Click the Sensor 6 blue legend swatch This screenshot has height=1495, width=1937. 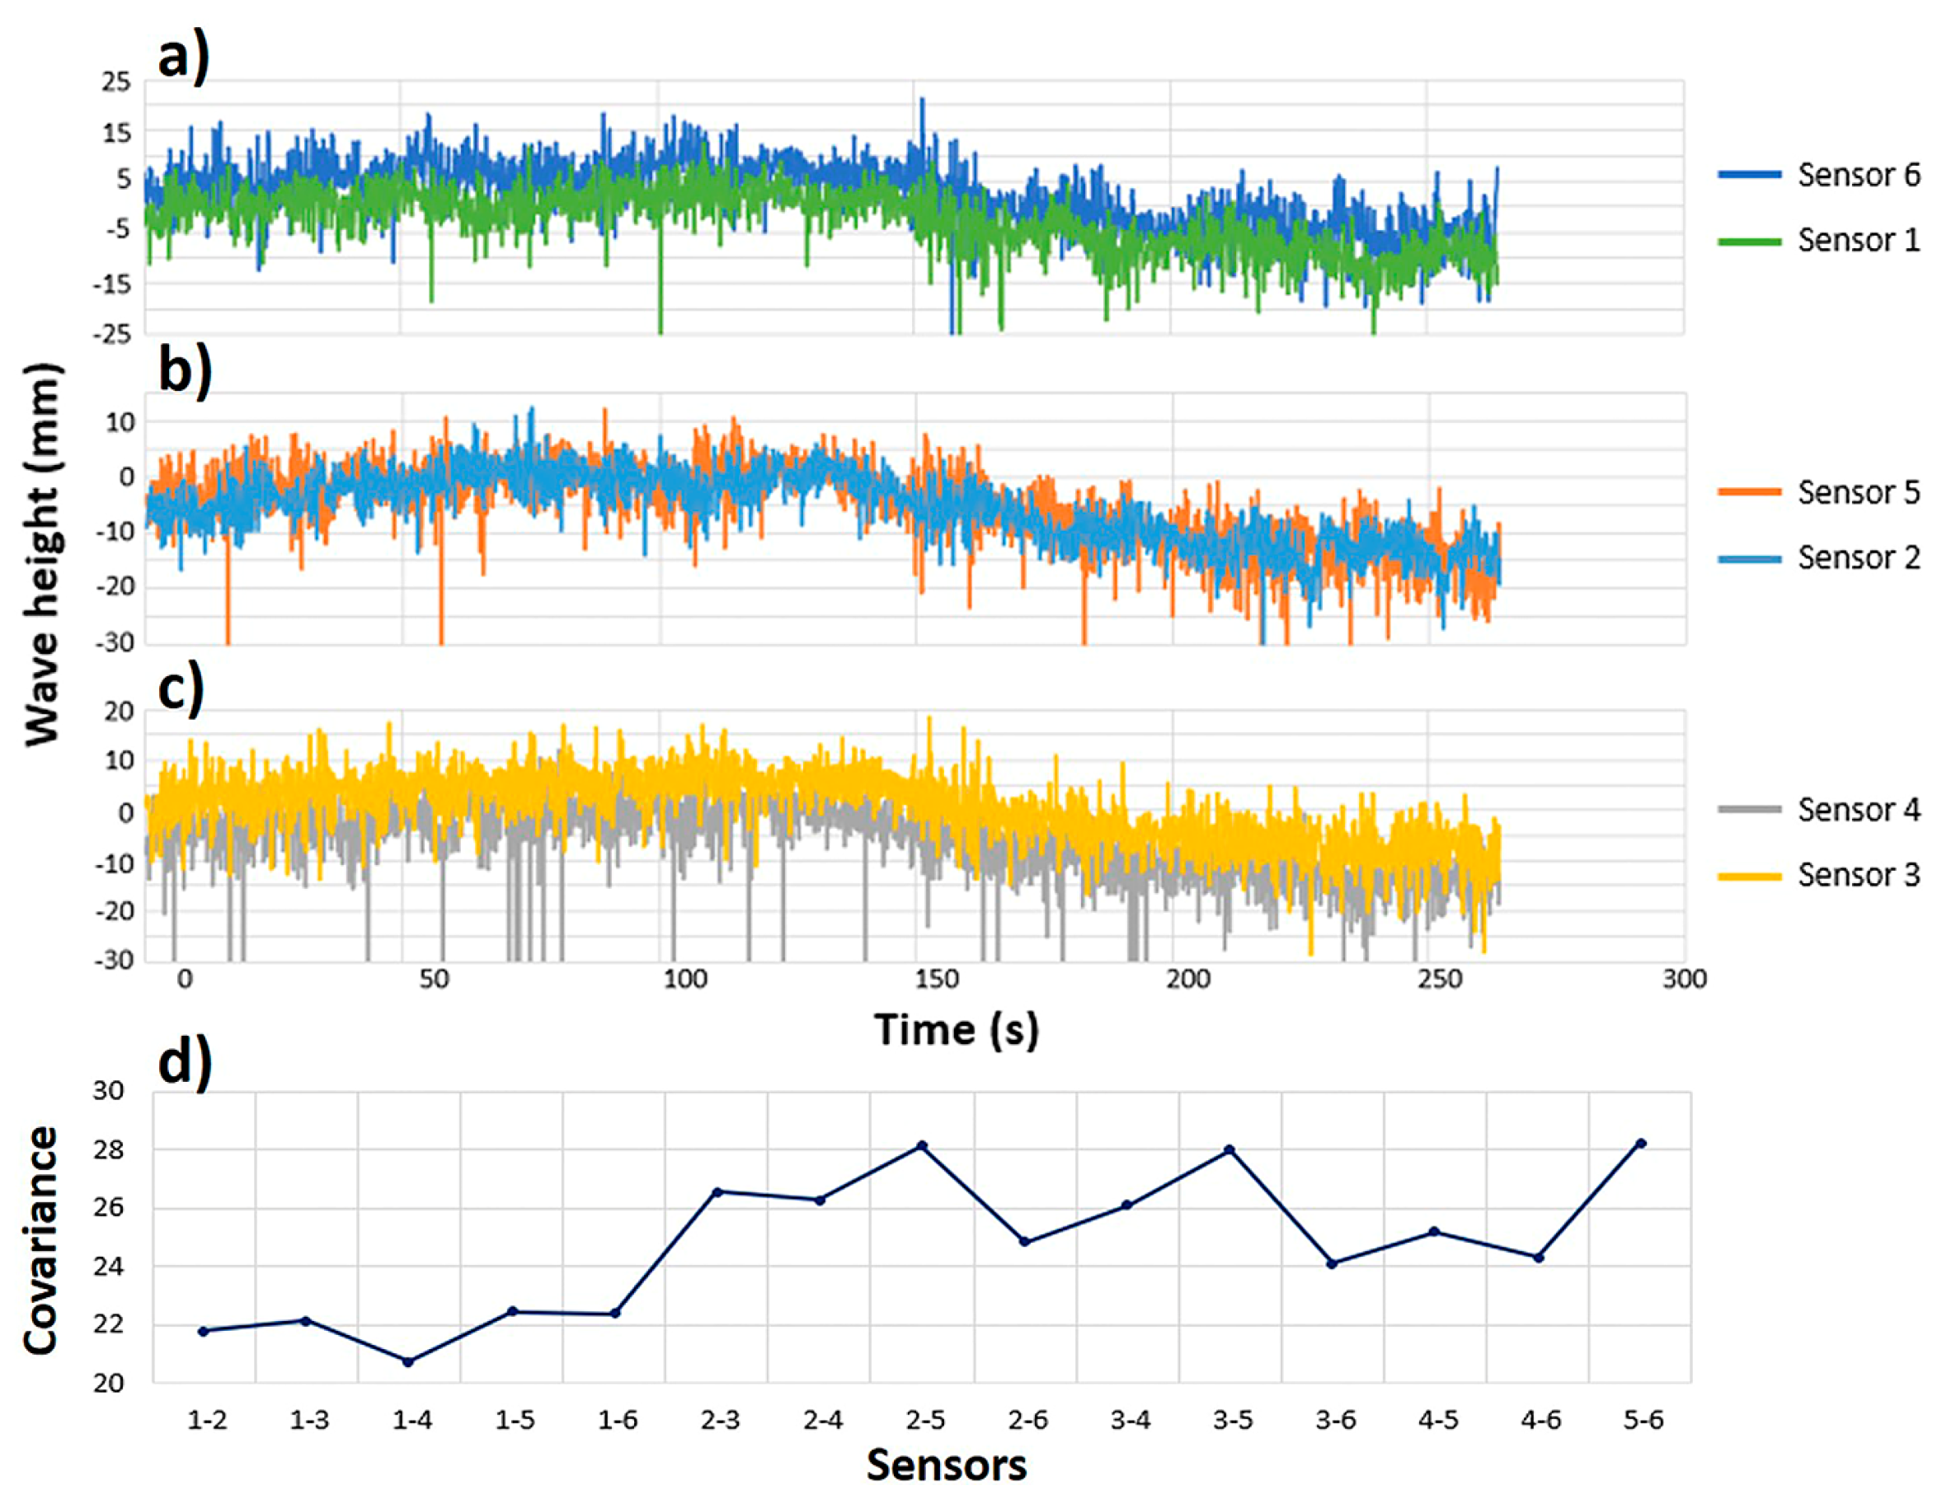point(1749,175)
